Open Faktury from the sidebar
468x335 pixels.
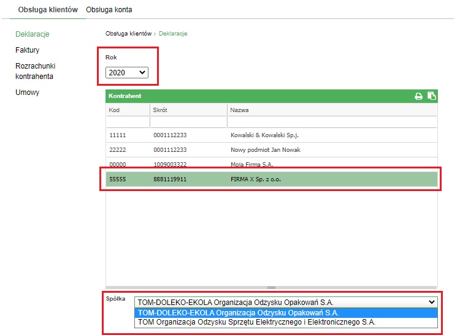click(x=27, y=50)
